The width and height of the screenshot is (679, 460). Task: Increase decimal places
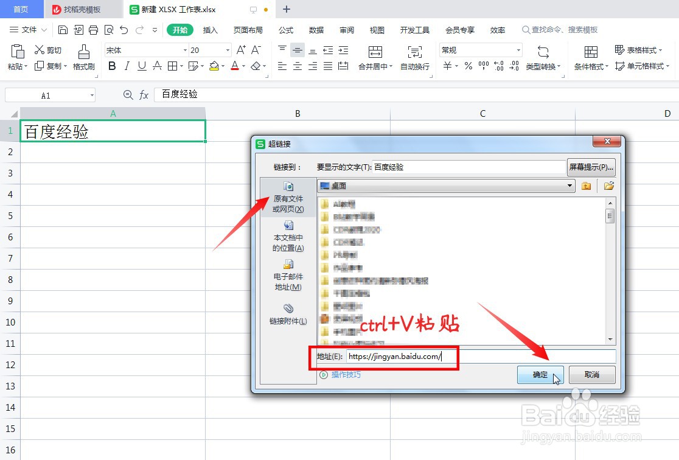point(499,66)
